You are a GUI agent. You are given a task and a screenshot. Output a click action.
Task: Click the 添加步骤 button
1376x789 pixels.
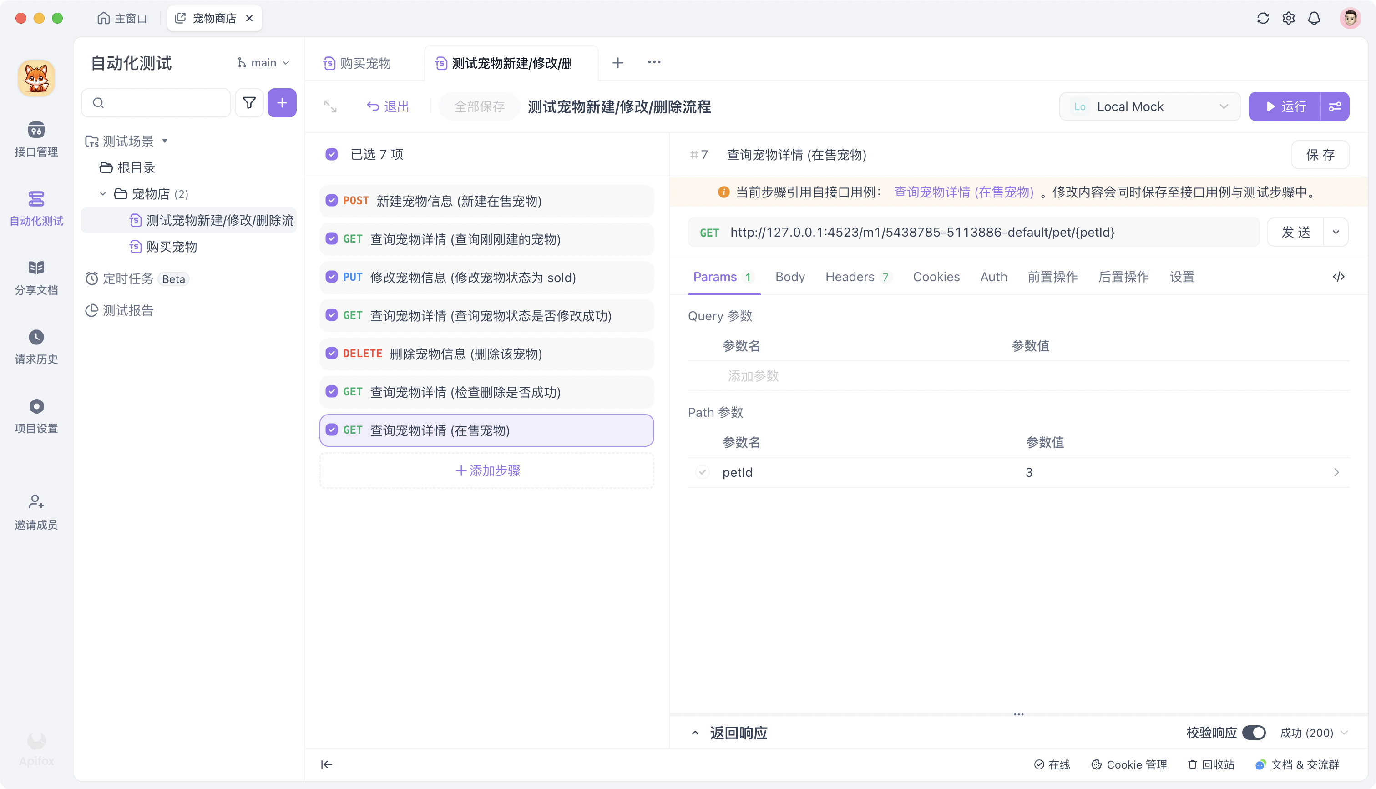pyautogui.click(x=486, y=470)
